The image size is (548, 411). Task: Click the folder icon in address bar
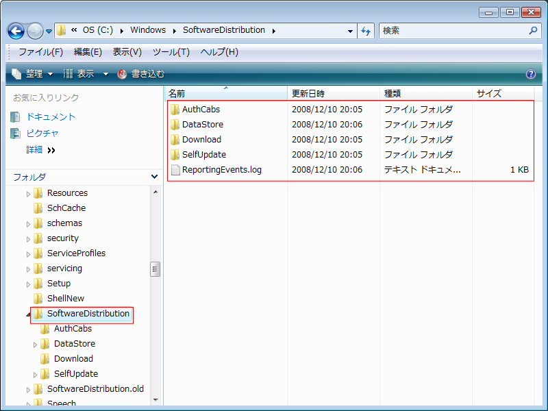point(61,30)
